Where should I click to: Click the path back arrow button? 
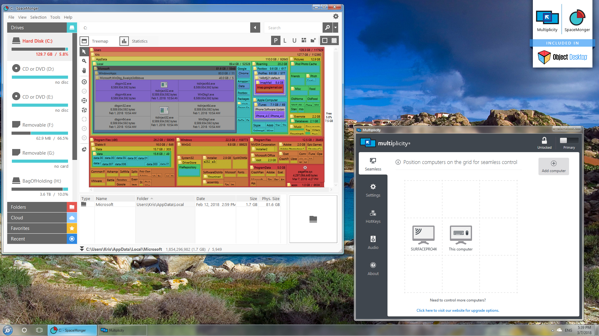tap(255, 28)
